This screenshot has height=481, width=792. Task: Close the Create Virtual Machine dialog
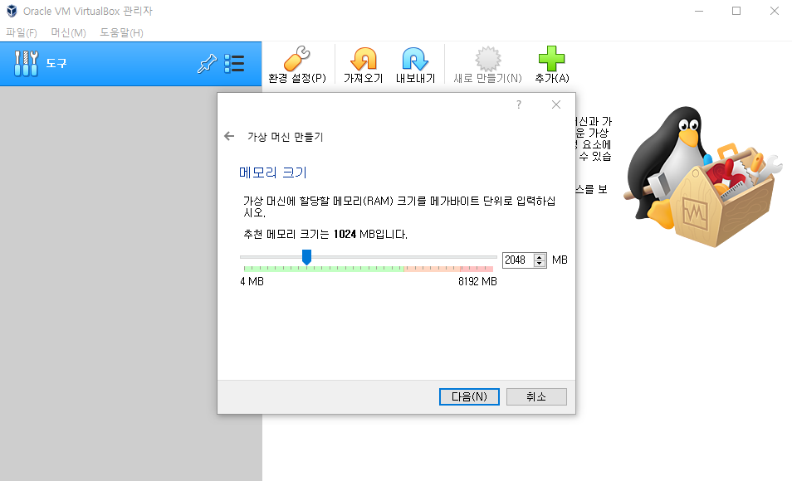click(556, 104)
